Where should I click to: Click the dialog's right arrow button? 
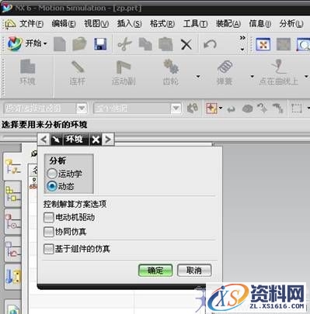pos(108,140)
